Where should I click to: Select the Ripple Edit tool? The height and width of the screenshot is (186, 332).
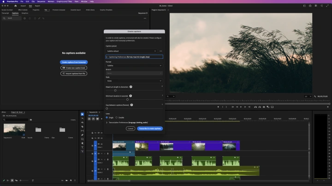[83, 123]
